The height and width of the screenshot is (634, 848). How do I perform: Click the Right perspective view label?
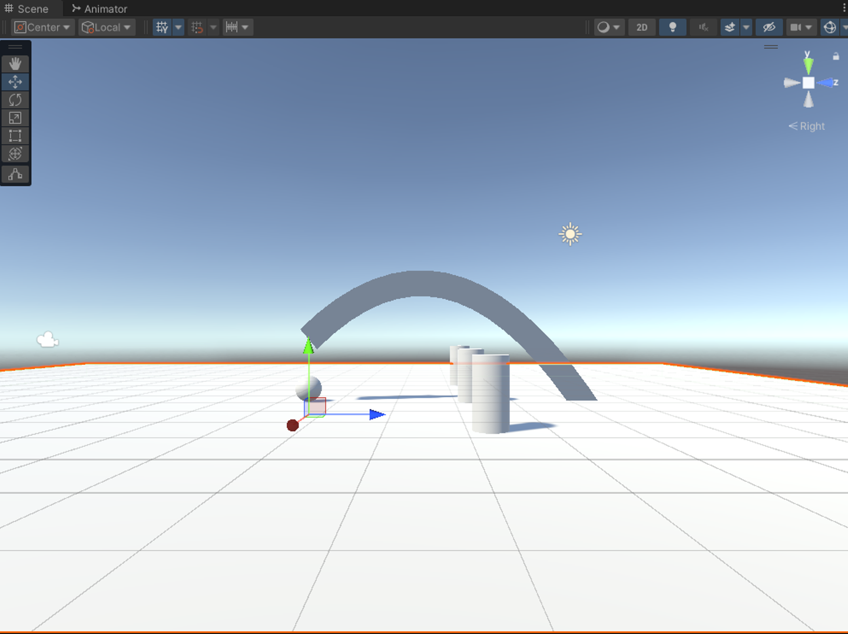[807, 126]
